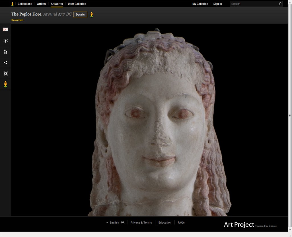This screenshot has width=292, height=237.
Task: Click the Unknown artist link
Action: (x=17, y=20)
